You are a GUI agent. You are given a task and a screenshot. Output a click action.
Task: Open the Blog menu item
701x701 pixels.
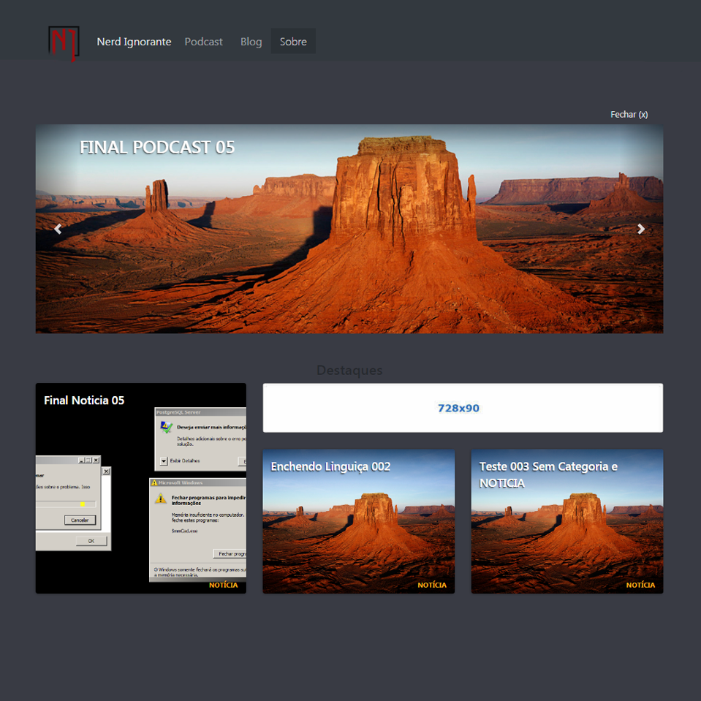pos(251,42)
